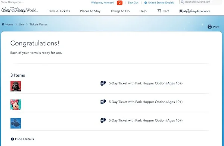Expand the Show Disney.com dropdown
Image resolution: width=224 pixels, height=146 pixels.
[12, 2]
